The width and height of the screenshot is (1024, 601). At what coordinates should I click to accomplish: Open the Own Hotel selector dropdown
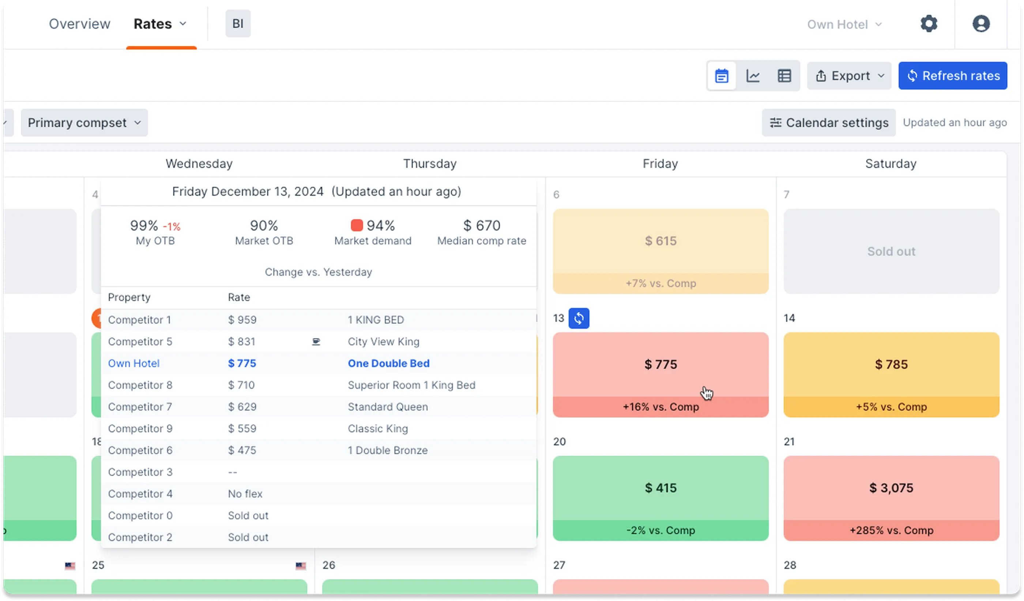844,24
